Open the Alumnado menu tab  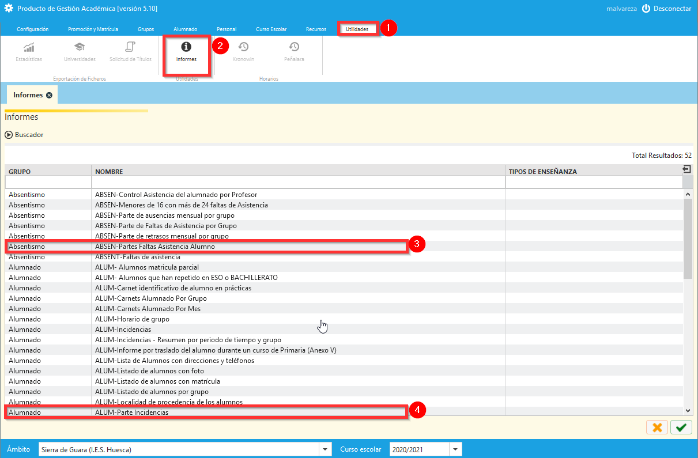pyautogui.click(x=185, y=29)
